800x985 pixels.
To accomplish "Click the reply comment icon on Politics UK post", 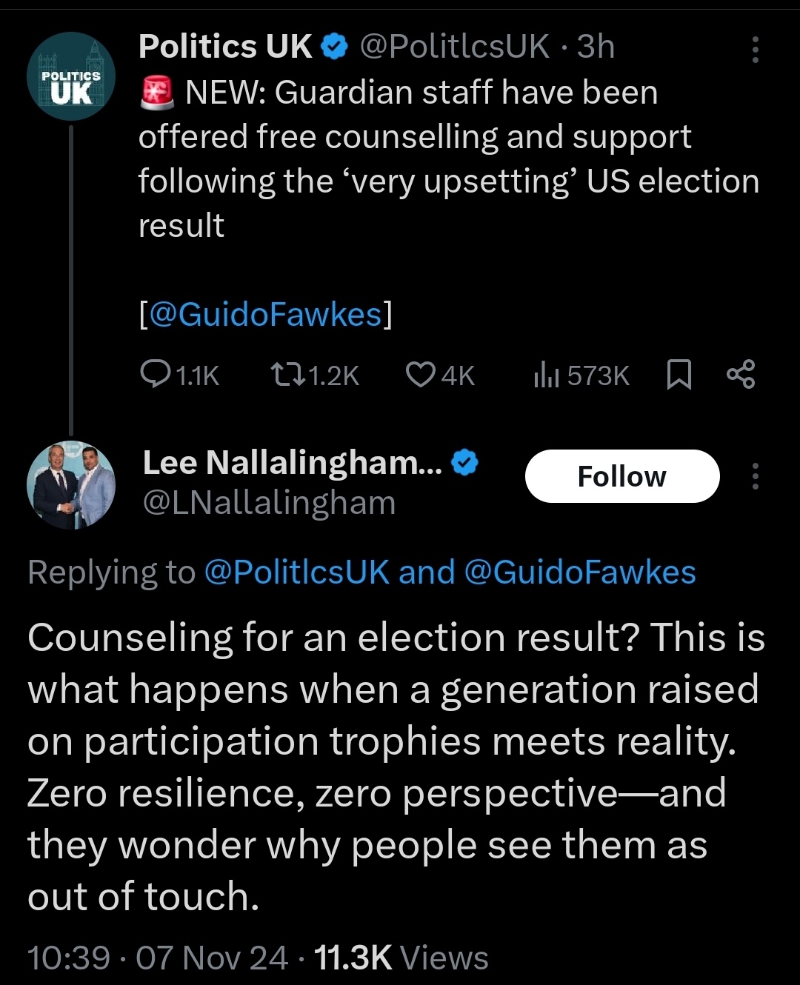I will 156,375.
